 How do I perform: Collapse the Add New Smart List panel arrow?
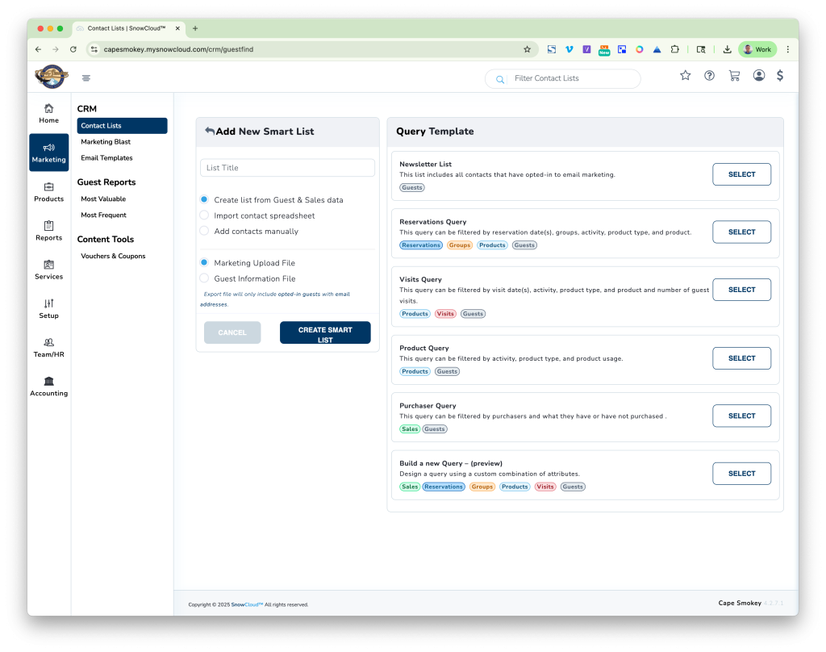click(x=207, y=131)
